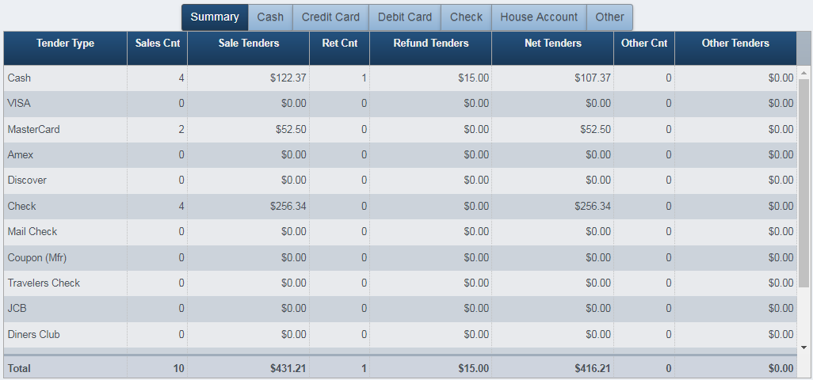813x380 pixels.
Task: Sort by Refund Tenders column header
Action: click(x=430, y=44)
